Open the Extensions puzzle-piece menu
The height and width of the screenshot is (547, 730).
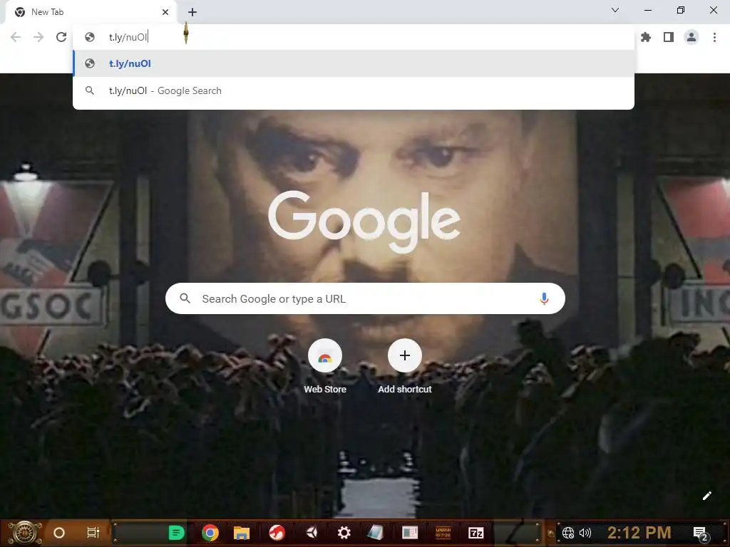(x=646, y=37)
